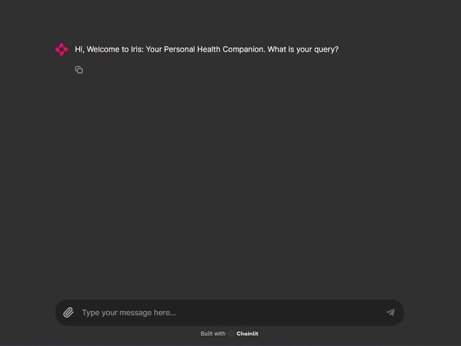Image resolution: width=461 pixels, height=346 pixels.
Task: Click the pink Iris assistant avatar
Action: click(x=61, y=49)
